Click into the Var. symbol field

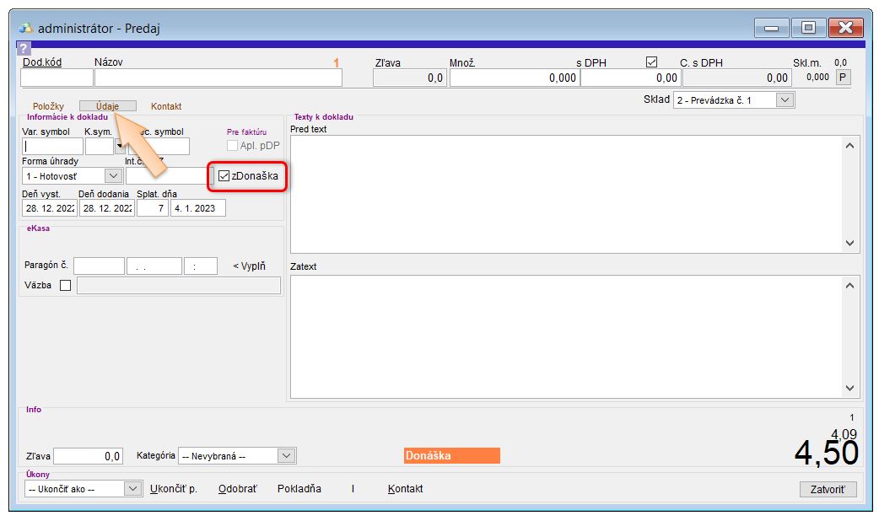(x=52, y=146)
